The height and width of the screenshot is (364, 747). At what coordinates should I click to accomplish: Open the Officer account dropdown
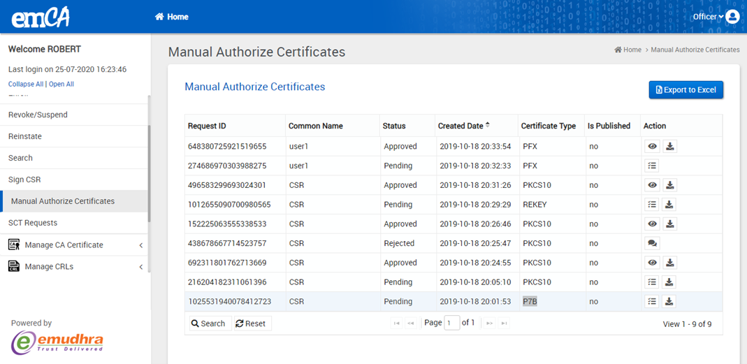point(707,17)
